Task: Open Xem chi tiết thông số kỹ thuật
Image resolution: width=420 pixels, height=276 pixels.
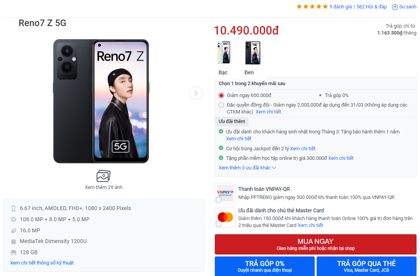Action: pyautogui.click(x=42, y=263)
